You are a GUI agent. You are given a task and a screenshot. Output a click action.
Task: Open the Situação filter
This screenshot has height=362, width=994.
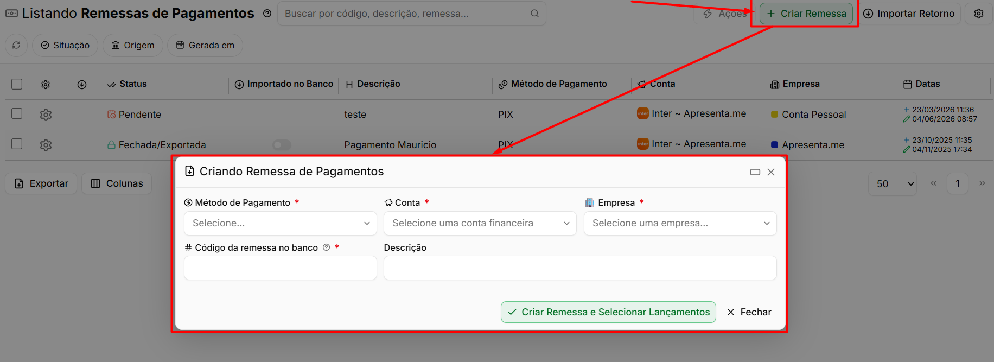click(x=65, y=45)
